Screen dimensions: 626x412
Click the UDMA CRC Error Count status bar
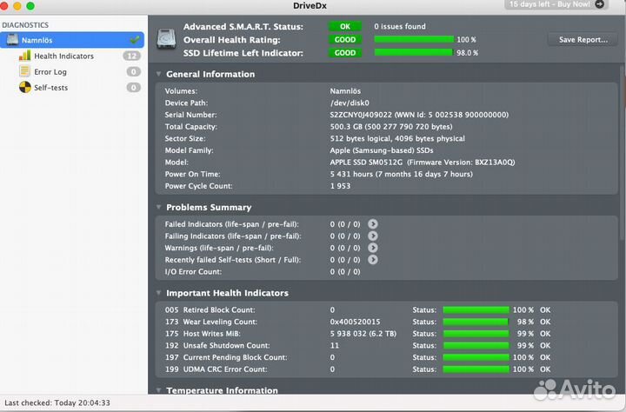[x=476, y=369]
